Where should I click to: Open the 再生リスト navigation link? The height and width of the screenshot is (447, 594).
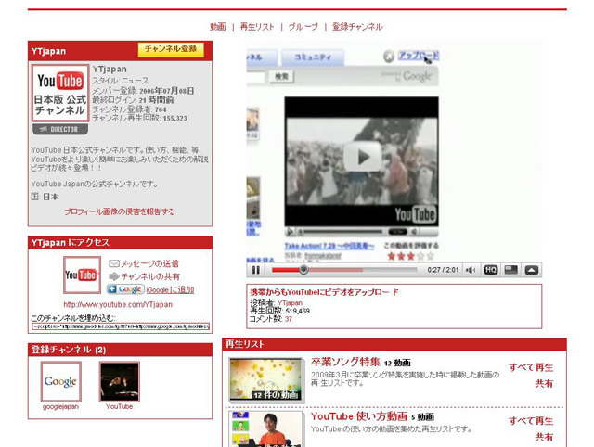(x=257, y=27)
